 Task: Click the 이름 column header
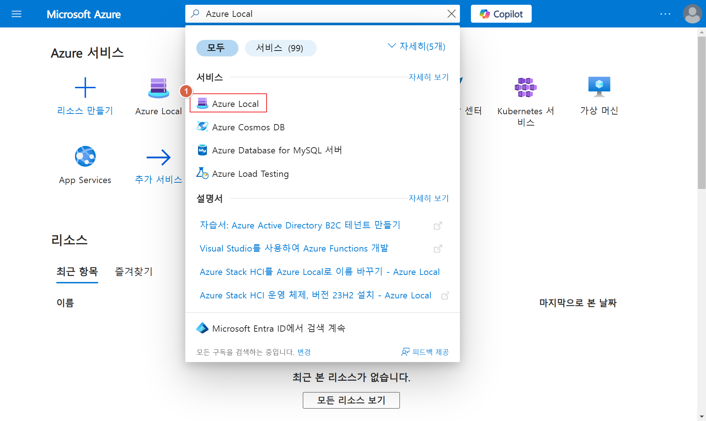[65, 303]
